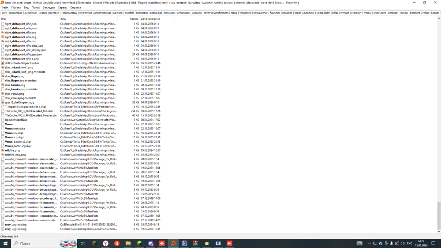Select the file icon of skillcontrolledimpact.webm
The width and height of the screenshot is (441, 248).
coord(3,63)
